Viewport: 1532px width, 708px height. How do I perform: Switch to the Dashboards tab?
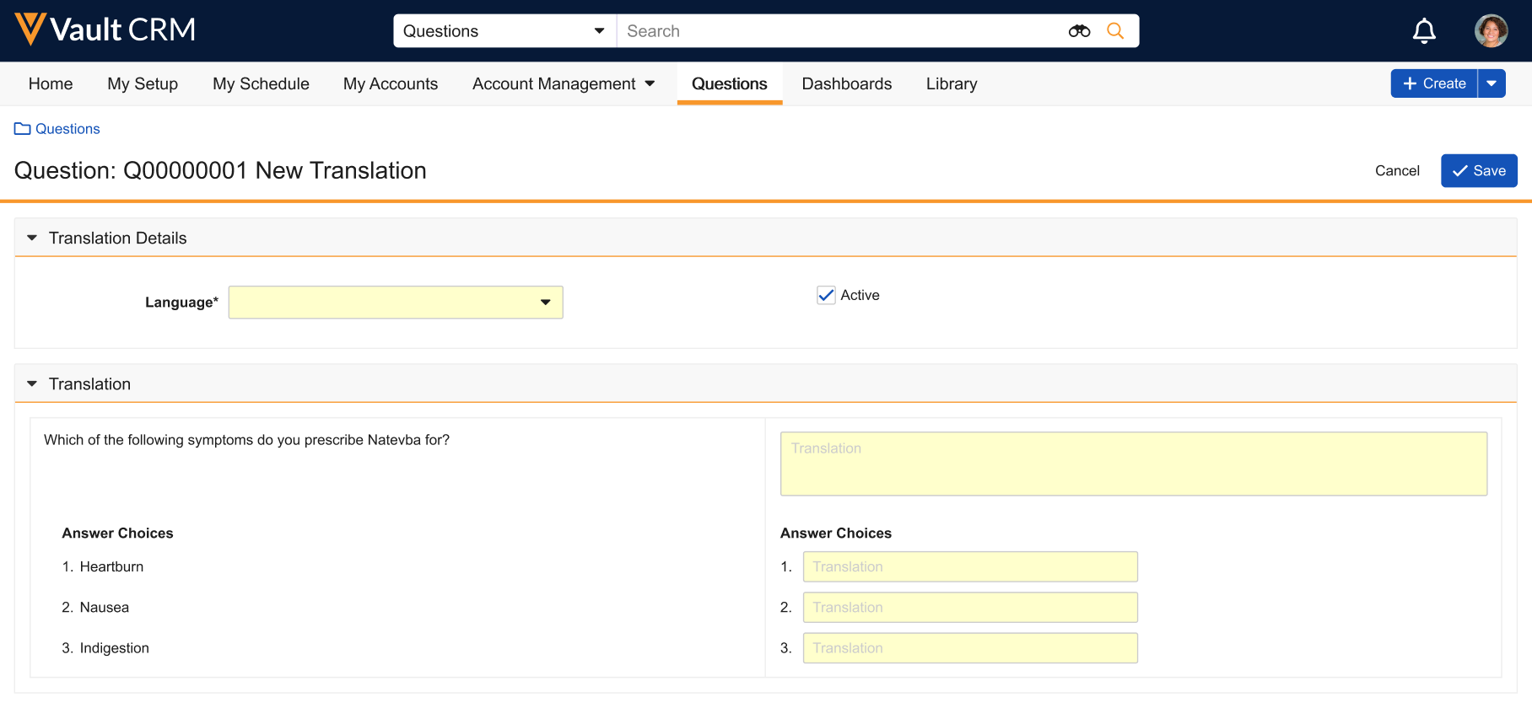(846, 84)
